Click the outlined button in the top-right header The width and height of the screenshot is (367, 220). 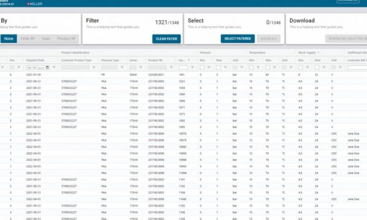[x=348, y=1]
